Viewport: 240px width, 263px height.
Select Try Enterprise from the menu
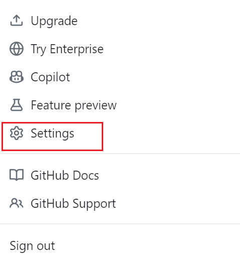pos(120,49)
